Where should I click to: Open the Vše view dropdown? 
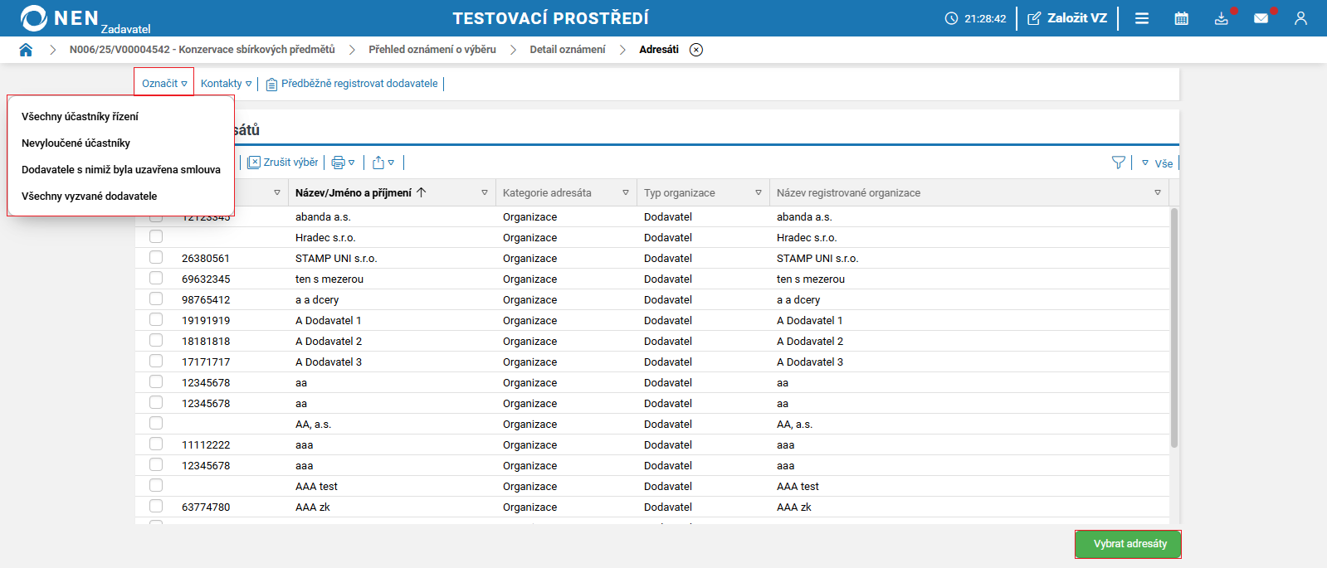[1157, 163]
